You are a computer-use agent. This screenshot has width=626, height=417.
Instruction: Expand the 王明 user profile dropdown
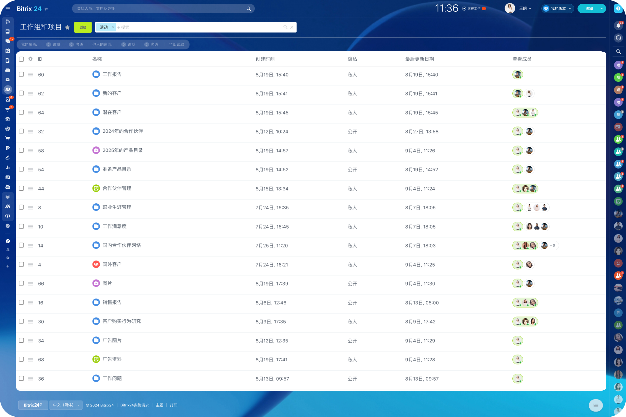tap(525, 9)
